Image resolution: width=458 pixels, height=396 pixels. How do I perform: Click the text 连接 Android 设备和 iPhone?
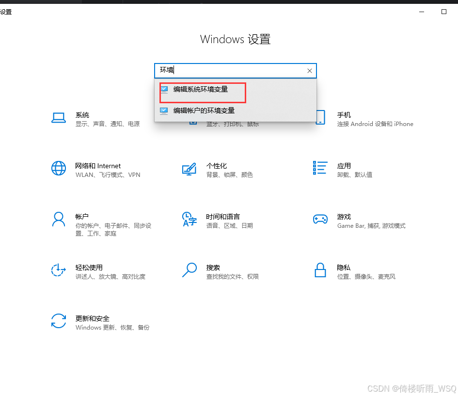[375, 124]
